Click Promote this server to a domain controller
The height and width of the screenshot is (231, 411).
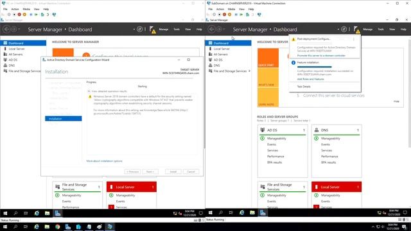click(321, 56)
